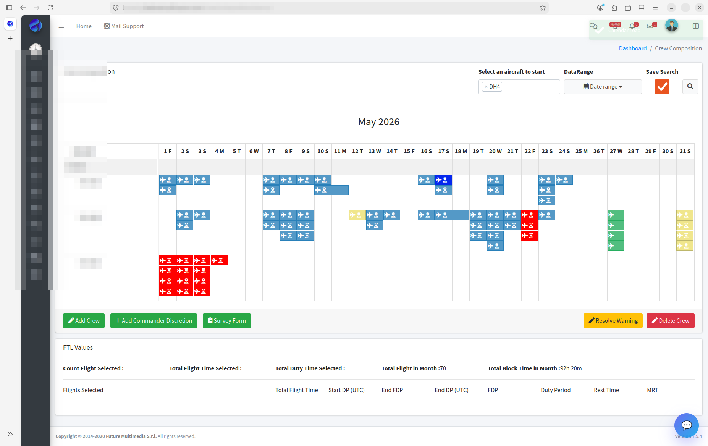Select the long blue flight spanning 10 S–11 M

331,190
